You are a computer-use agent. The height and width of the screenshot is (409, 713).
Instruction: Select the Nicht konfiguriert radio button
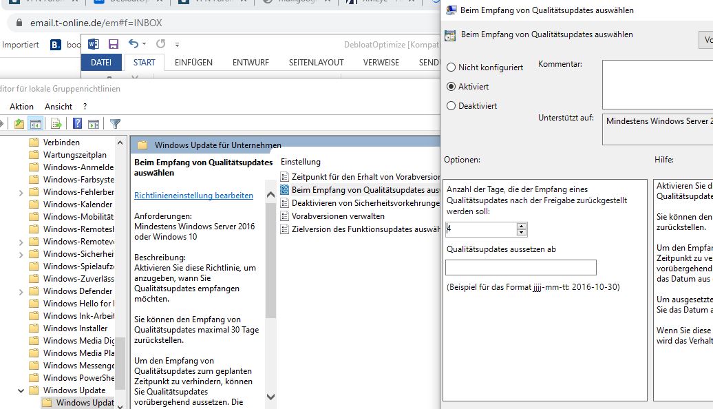[451, 67]
